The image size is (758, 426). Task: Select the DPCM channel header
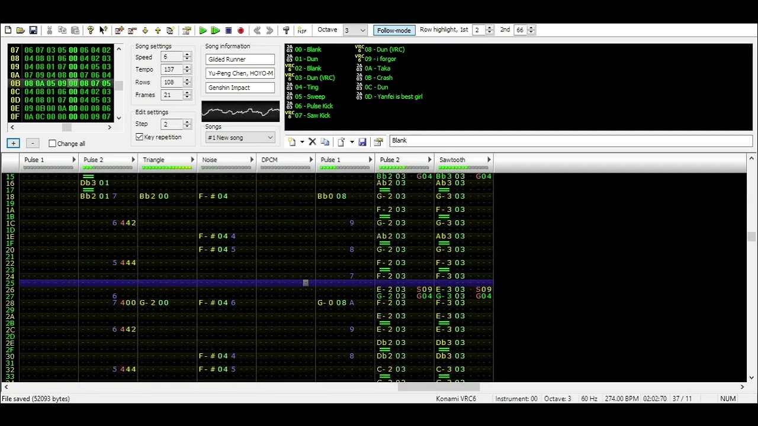click(286, 162)
